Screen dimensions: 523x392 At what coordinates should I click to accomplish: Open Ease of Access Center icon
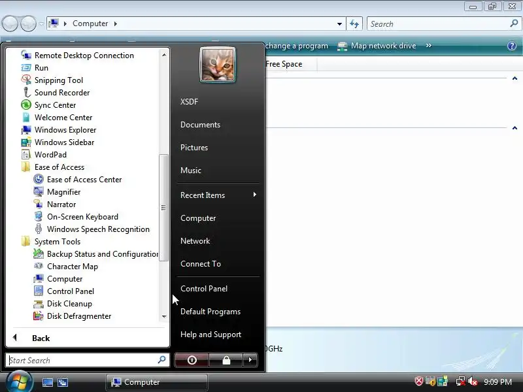tap(39, 179)
